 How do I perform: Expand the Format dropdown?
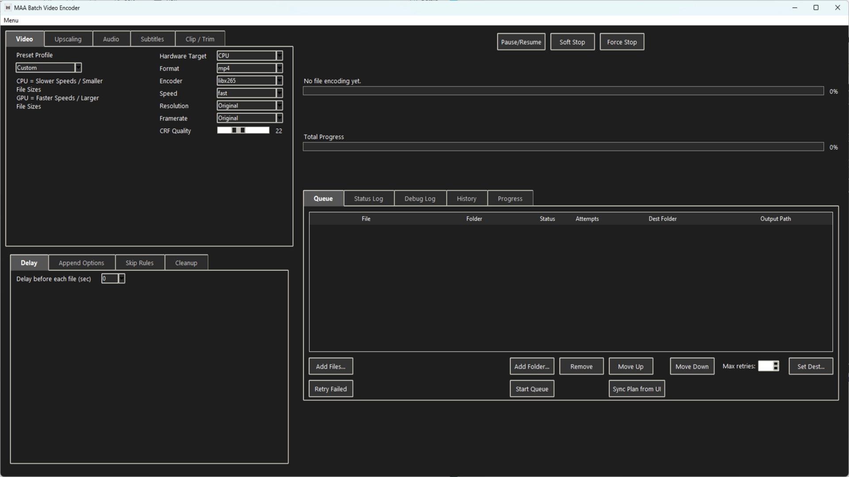(279, 68)
